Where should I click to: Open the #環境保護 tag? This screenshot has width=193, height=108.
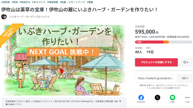tap(53, 2)
